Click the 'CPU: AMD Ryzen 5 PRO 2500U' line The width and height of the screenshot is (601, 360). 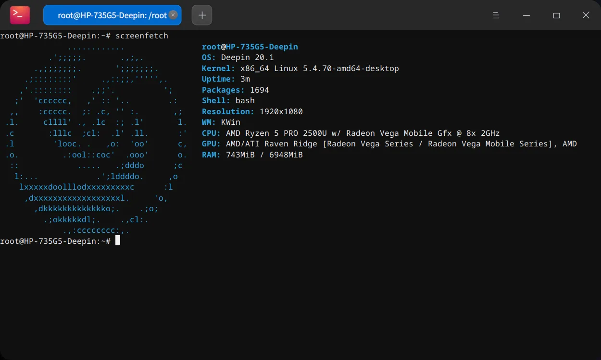[351, 133]
